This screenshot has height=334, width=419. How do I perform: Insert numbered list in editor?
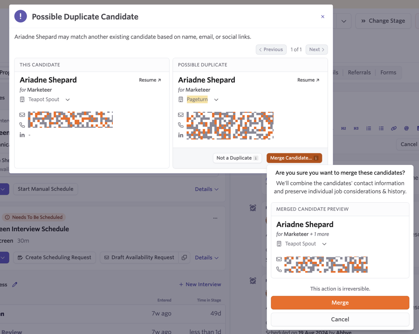coord(369,129)
